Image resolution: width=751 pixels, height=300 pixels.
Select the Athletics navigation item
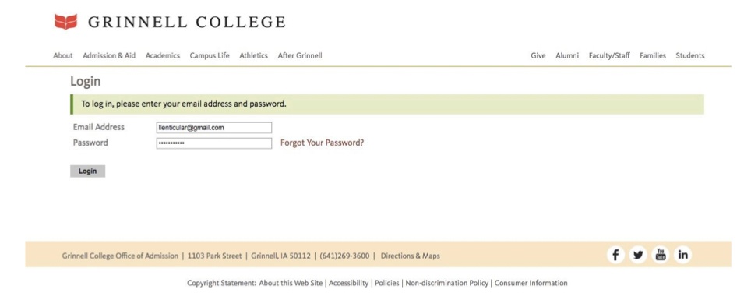(x=254, y=55)
